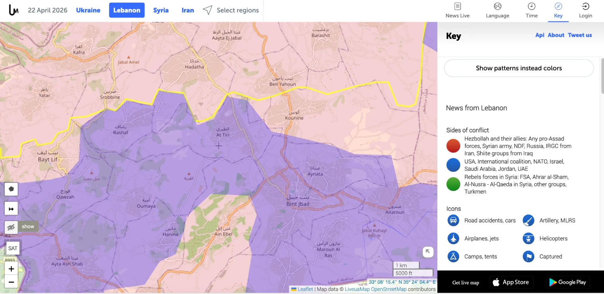Click the Select regions label
The width and height of the screenshot is (604, 294).
237,10
